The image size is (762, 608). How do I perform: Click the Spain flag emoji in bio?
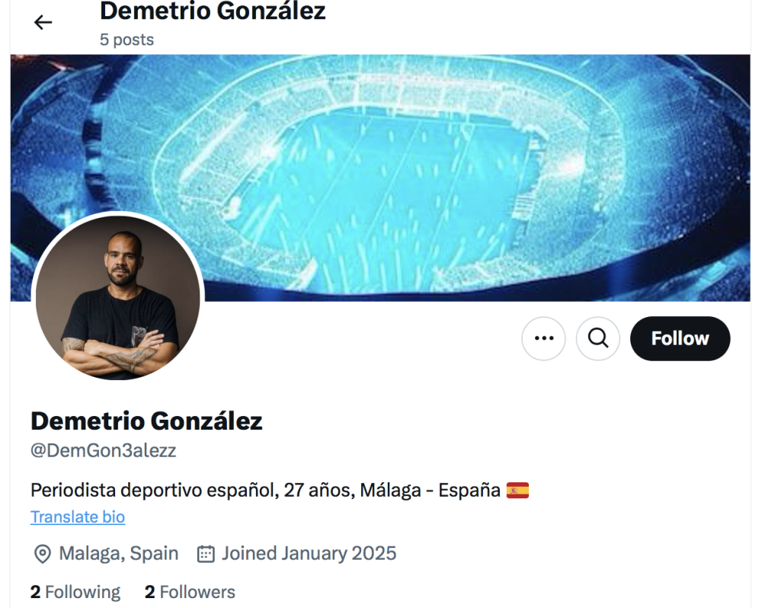coord(517,490)
